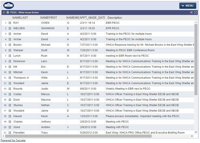
Task: Sort by NAMELAST column header
Action: (20, 18)
